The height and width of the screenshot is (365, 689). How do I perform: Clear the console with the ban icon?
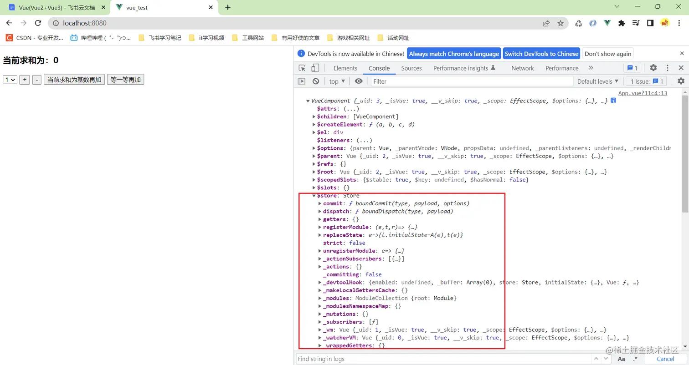[x=316, y=81]
